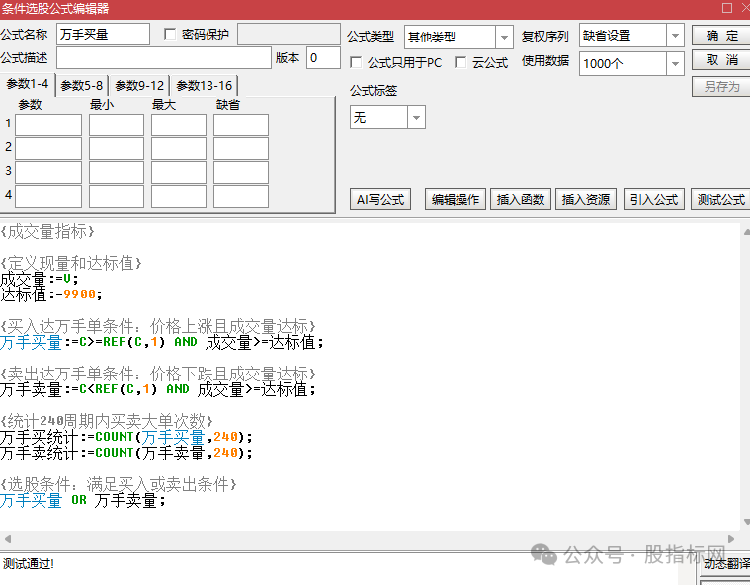The height and width of the screenshot is (585, 750).
Task: Select the 参数13-16 tab
Action: 205,86
